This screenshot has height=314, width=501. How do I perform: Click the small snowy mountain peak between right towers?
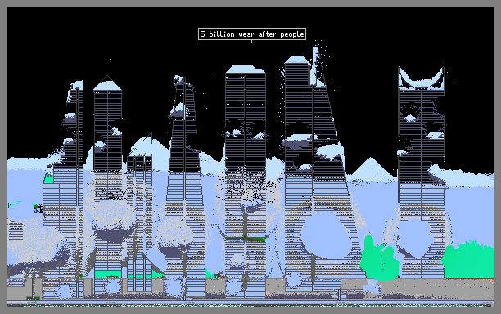coord(372,170)
